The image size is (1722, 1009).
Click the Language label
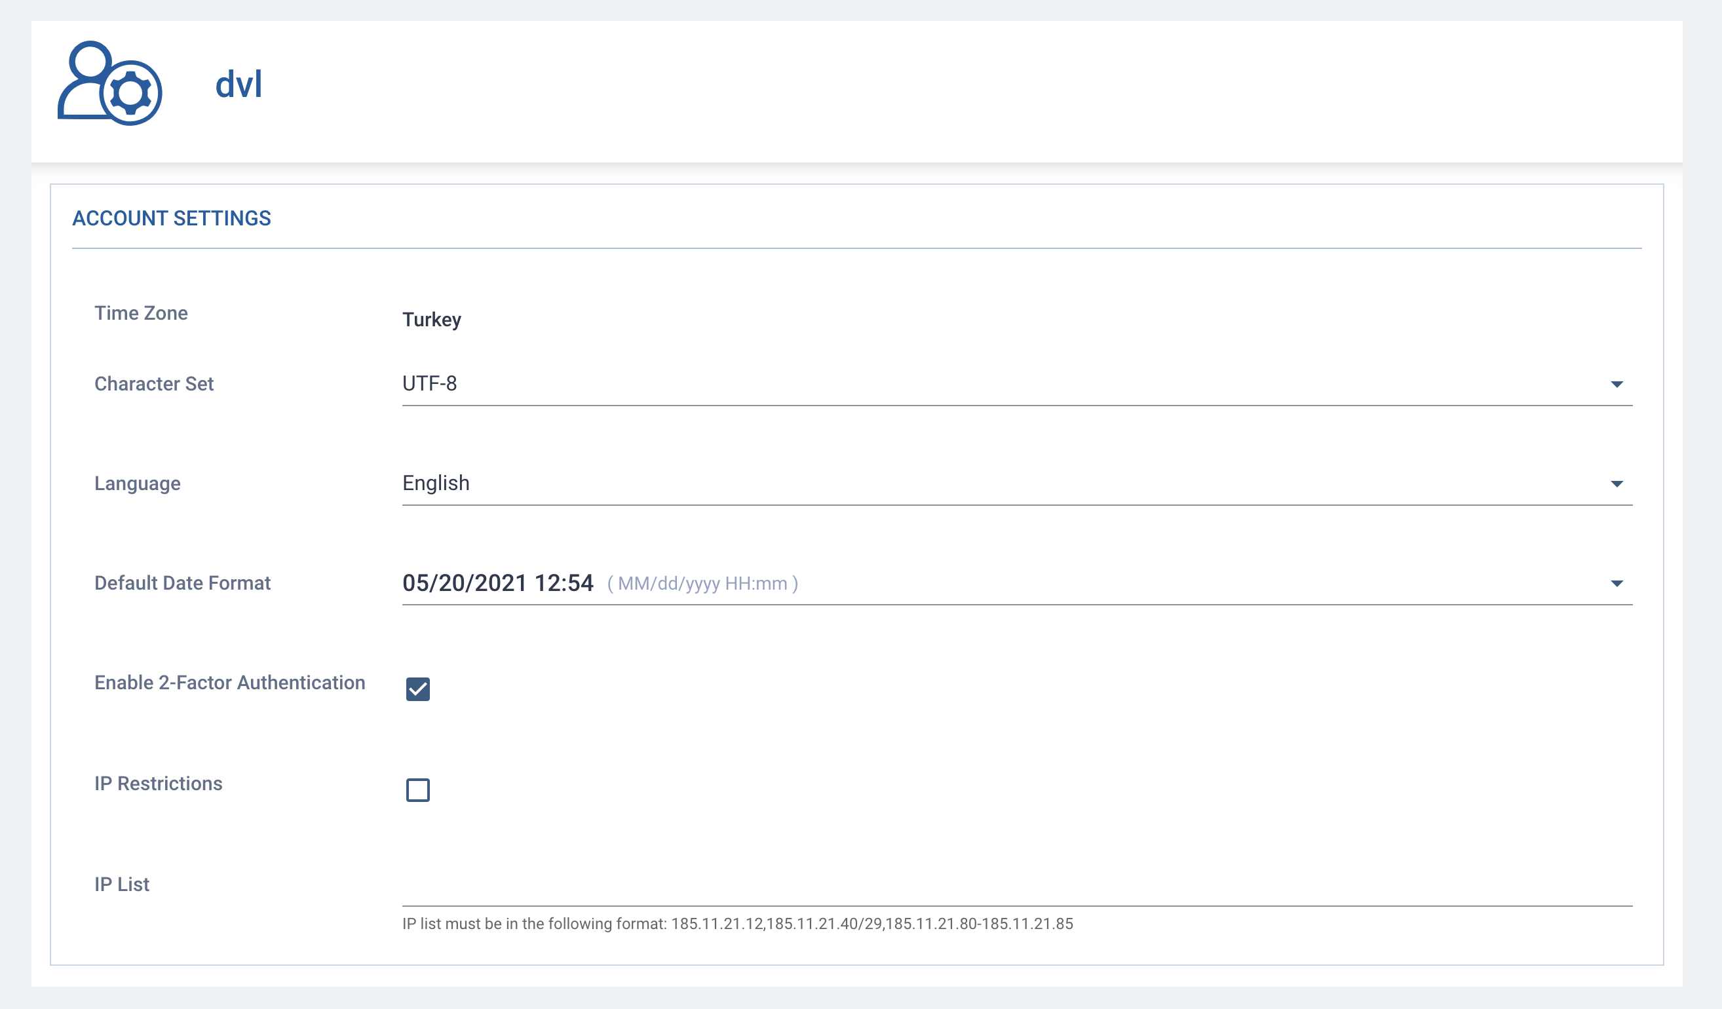138,484
